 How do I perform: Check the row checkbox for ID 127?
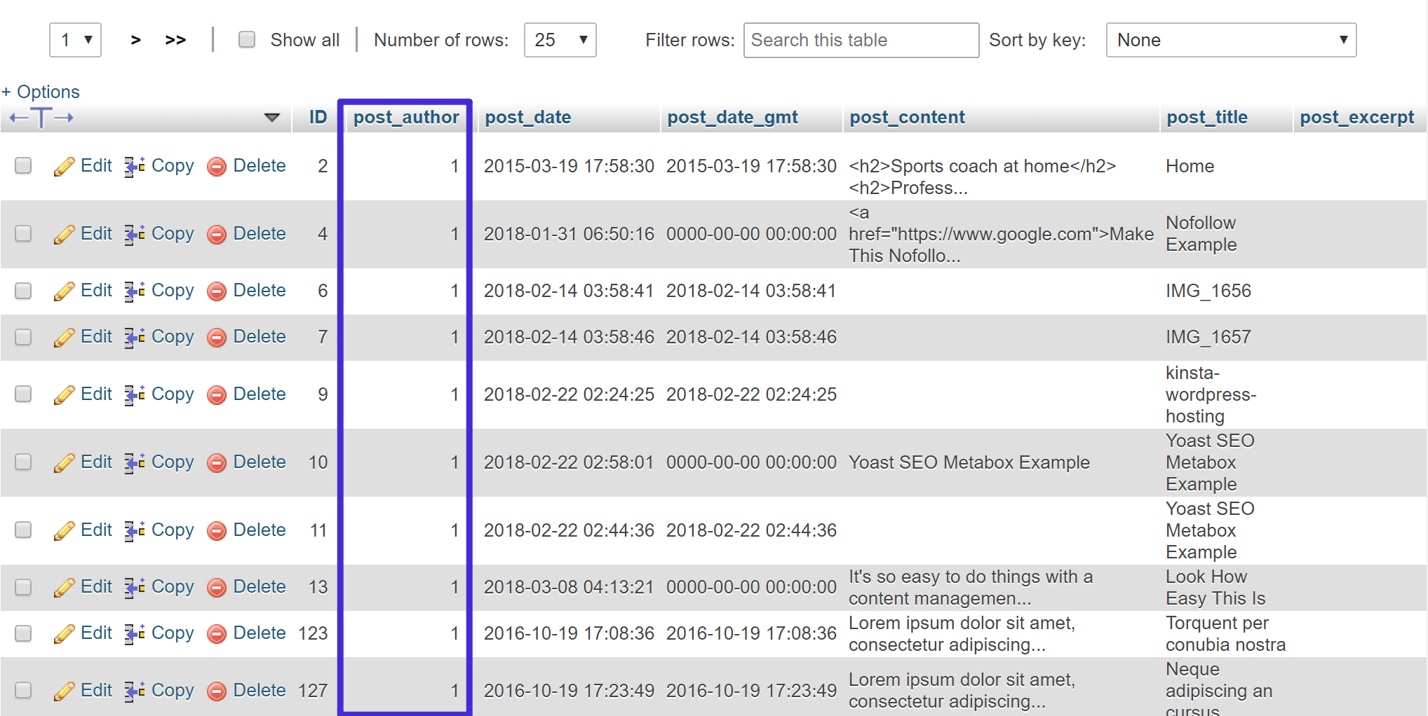(x=23, y=691)
